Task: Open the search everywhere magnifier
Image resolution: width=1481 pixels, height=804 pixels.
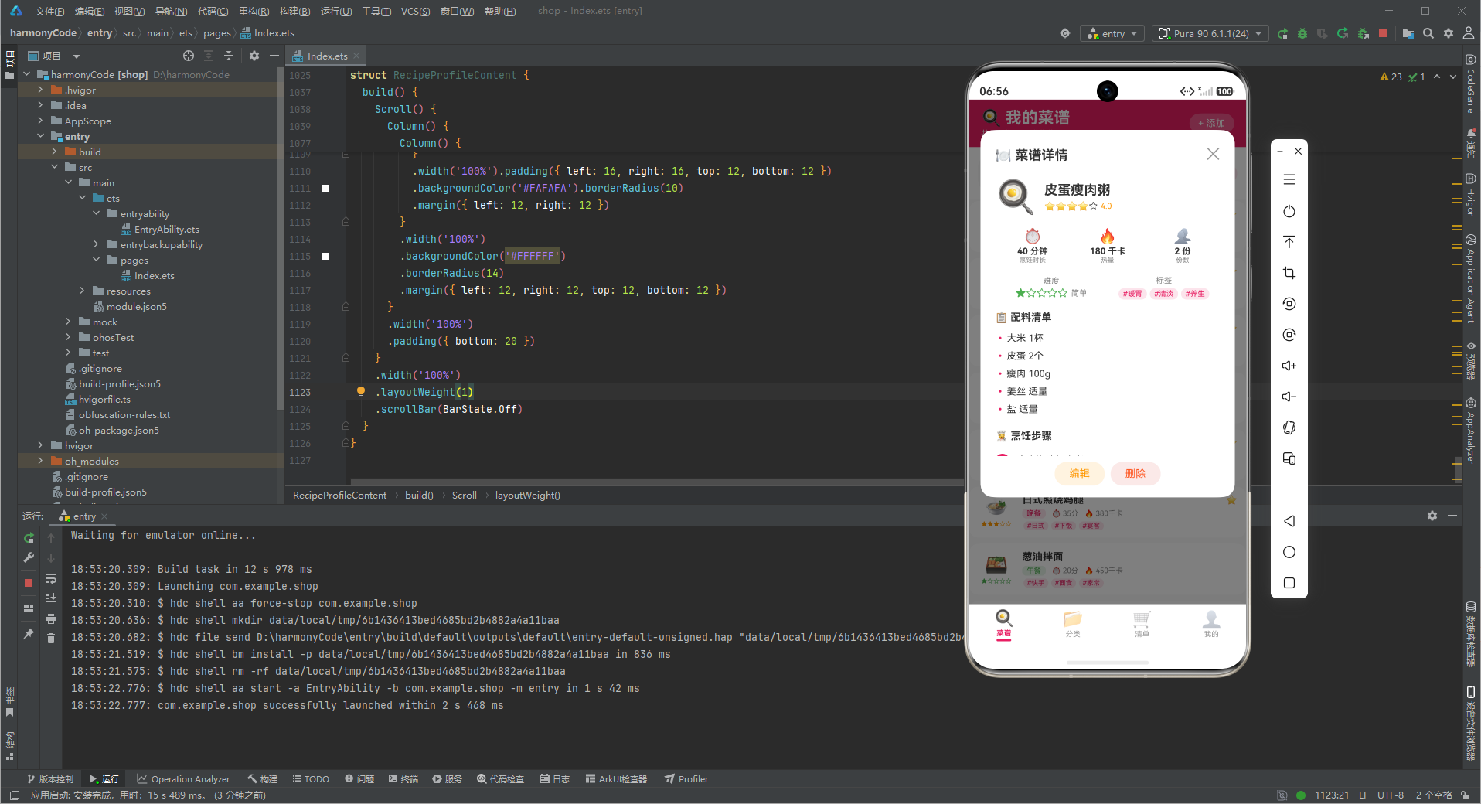Action: pyautogui.click(x=1428, y=33)
